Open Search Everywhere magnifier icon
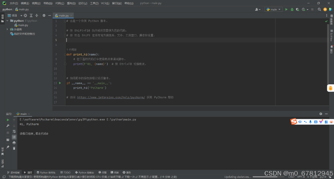This screenshot has width=334, height=179. click(x=319, y=9)
